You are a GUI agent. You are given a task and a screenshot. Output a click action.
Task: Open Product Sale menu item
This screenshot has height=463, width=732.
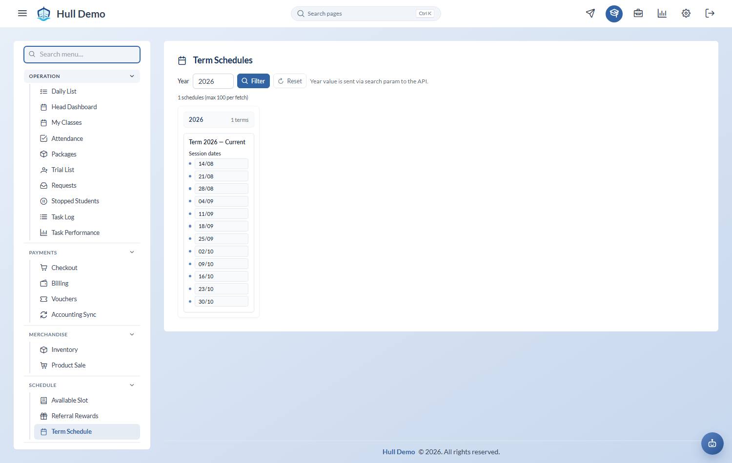(x=87, y=365)
